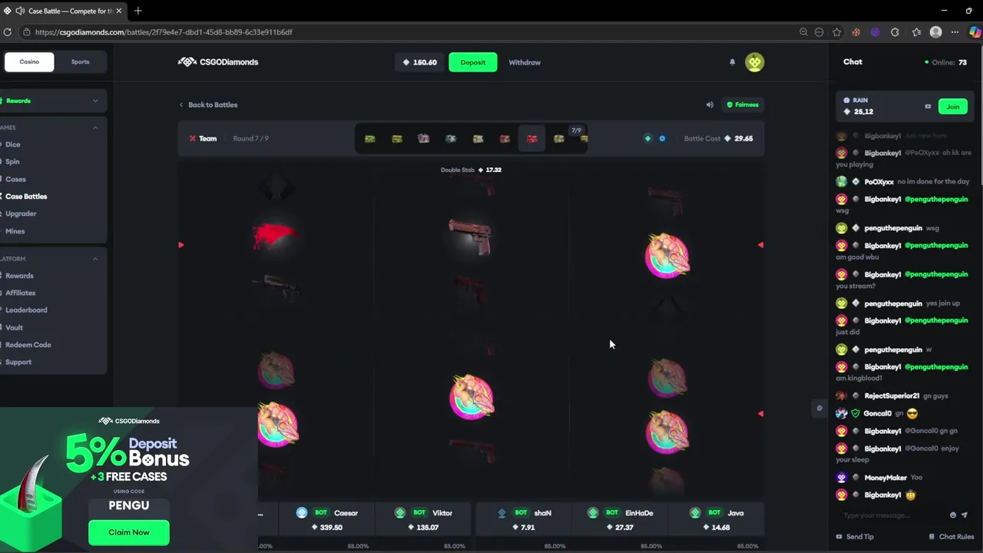Mute battle sound speaker icon

(x=710, y=104)
